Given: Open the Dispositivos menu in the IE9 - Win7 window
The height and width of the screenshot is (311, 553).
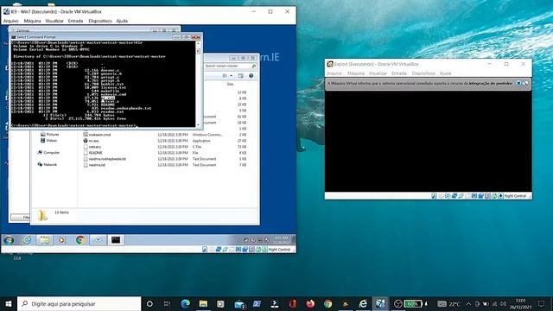Looking at the screenshot, I should [100, 21].
